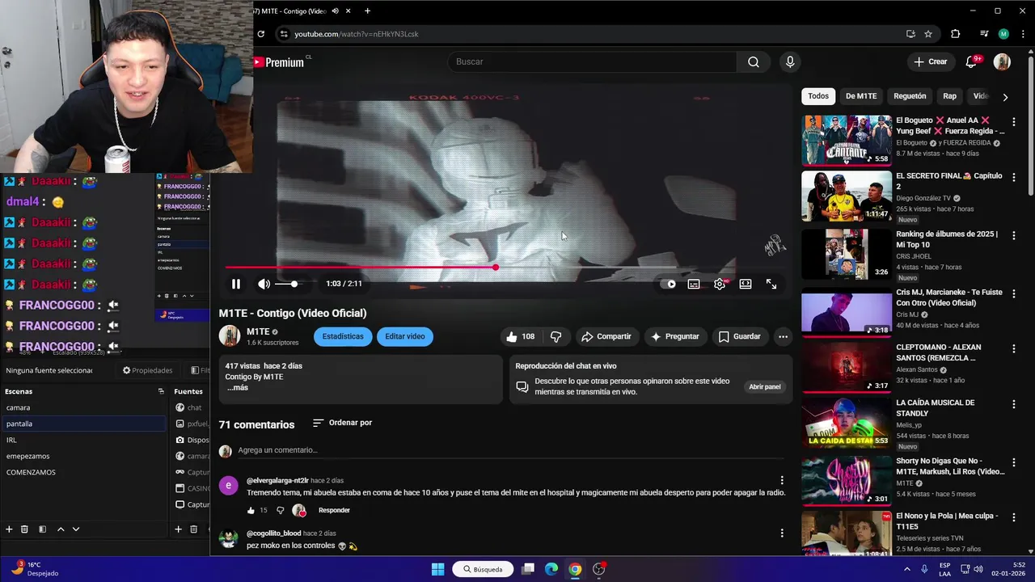Screen dimensions: 1035x582
Task: Click Editar video
Action: coord(405,336)
